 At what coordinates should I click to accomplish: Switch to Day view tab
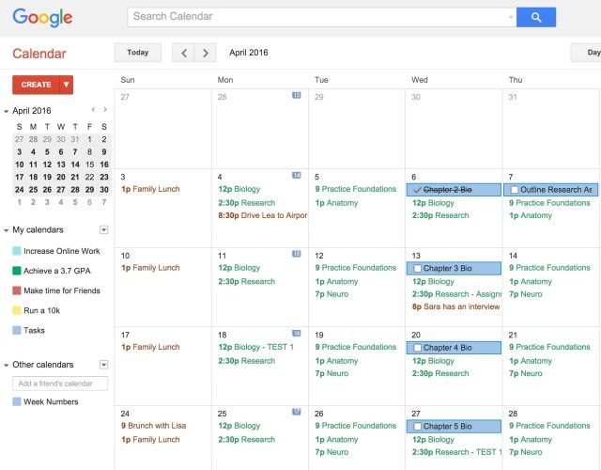point(586,54)
